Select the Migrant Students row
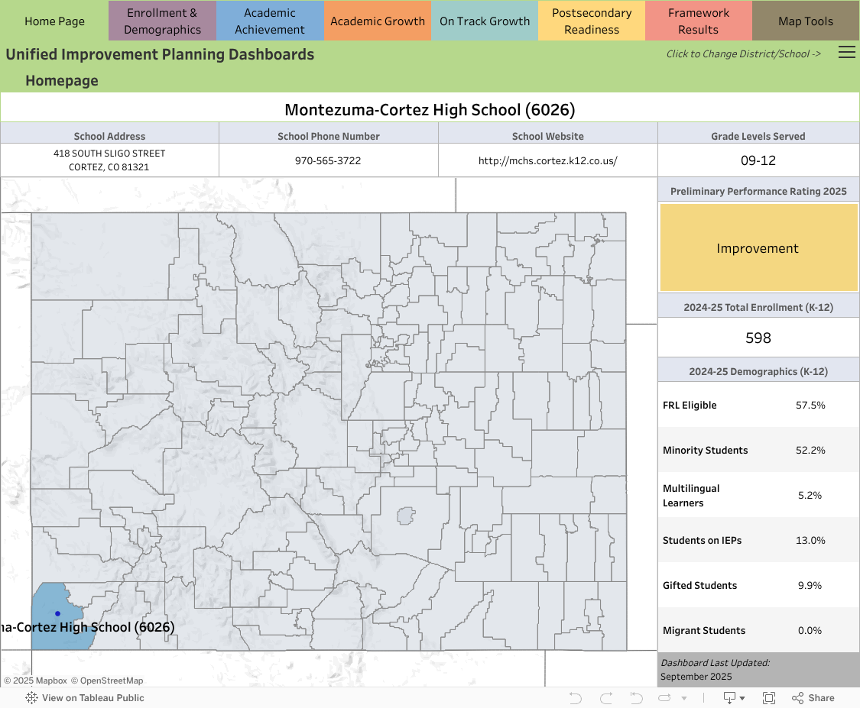This screenshot has height=708, width=860. coord(758,630)
